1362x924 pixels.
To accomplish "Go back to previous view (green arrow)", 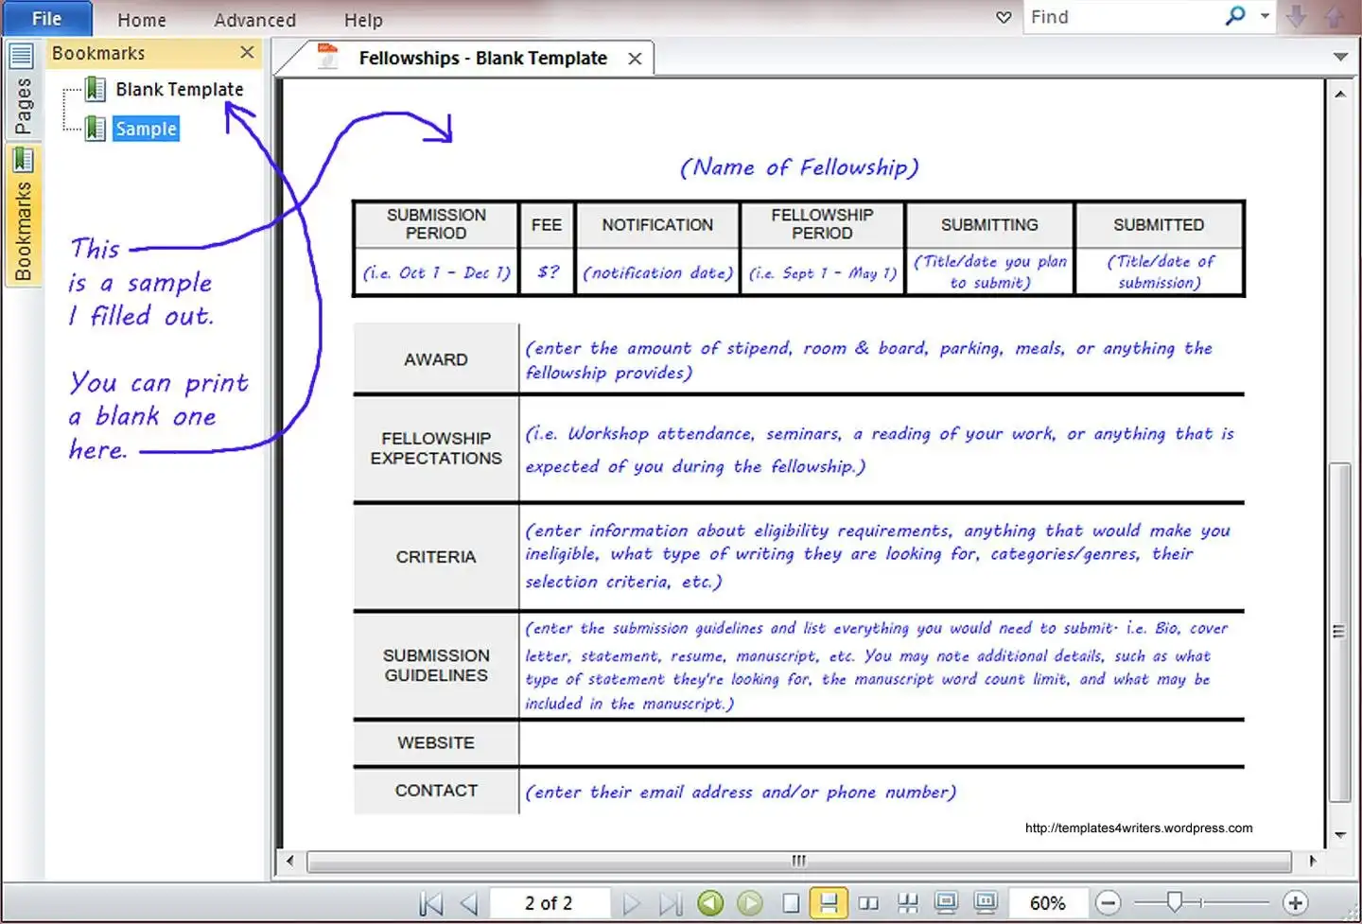I will [x=711, y=903].
